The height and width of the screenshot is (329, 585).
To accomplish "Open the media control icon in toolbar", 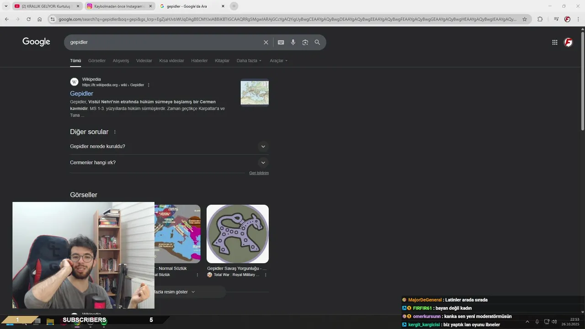I will coord(556,19).
